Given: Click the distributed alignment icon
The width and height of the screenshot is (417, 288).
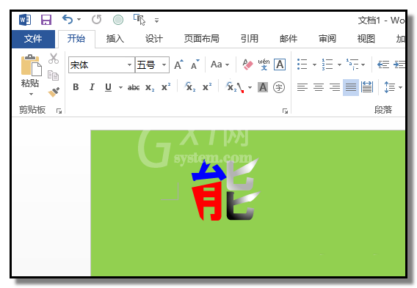Looking at the screenshot, I should click(367, 87).
